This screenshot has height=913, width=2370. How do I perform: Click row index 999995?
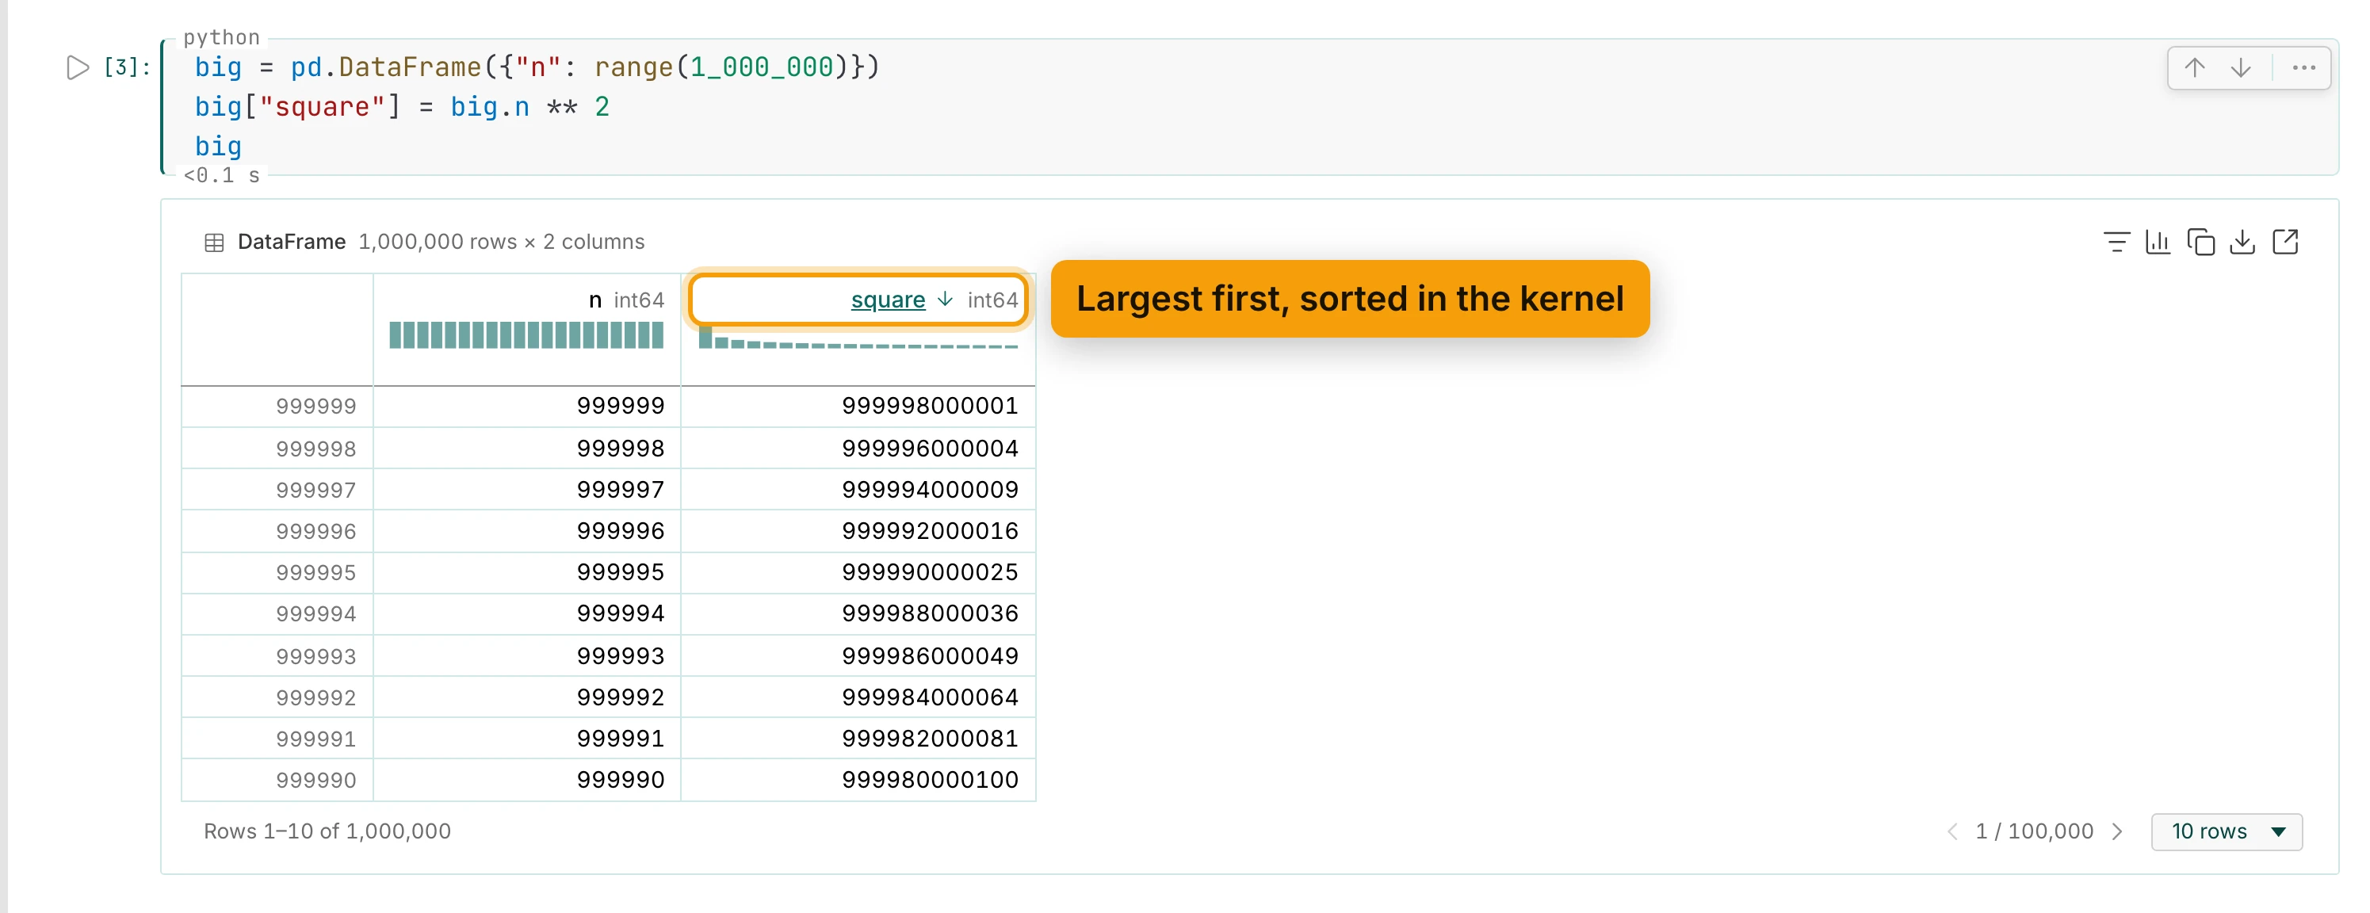[315, 573]
